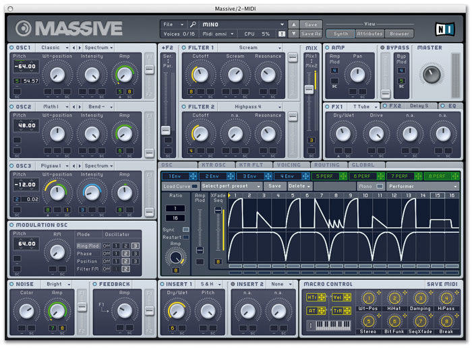Screen dimensions: 472x348
Task: Toggle Filter 1 power button
Action: (x=183, y=48)
